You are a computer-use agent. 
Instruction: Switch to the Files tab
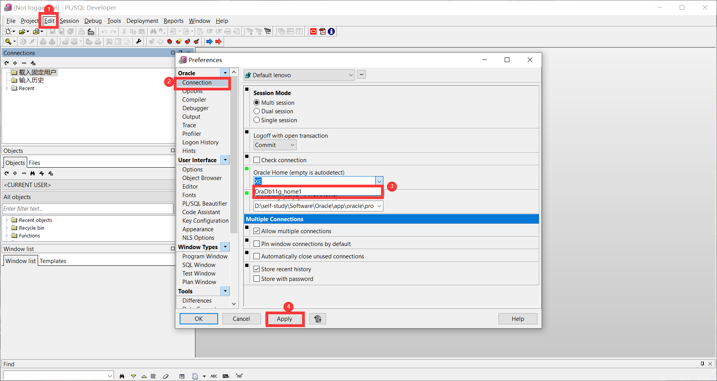[34, 163]
